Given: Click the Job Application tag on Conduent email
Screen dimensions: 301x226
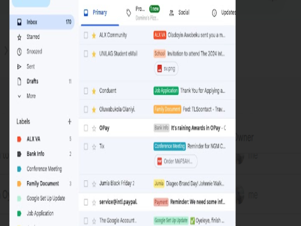Looking at the screenshot, I should [166, 91].
